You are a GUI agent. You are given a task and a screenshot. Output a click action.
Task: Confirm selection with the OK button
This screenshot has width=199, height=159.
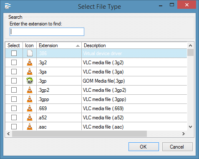pyautogui.click(x=144, y=146)
